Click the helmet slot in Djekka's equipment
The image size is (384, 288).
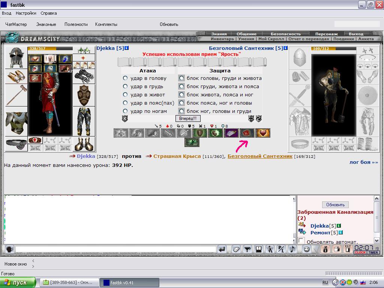point(16,58)
